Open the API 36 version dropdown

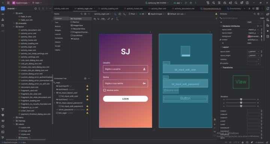142,14
